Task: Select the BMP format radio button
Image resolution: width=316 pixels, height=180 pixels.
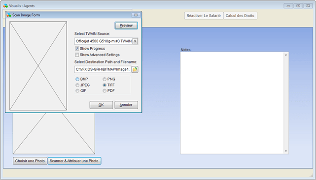Action: tap(77, 79)
